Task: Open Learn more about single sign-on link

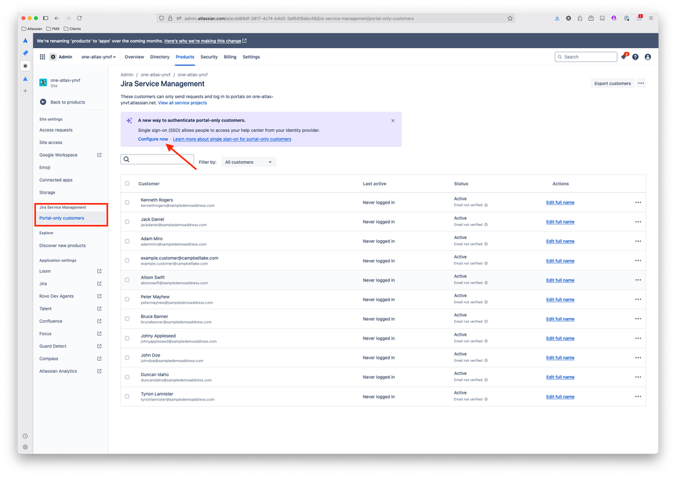Action: 232,139
